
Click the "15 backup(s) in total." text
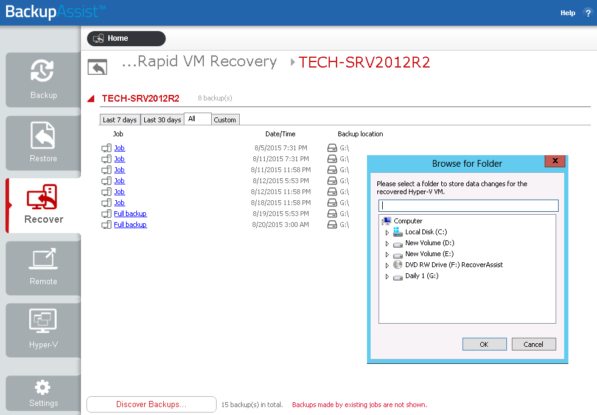click(x=252, y=405)
